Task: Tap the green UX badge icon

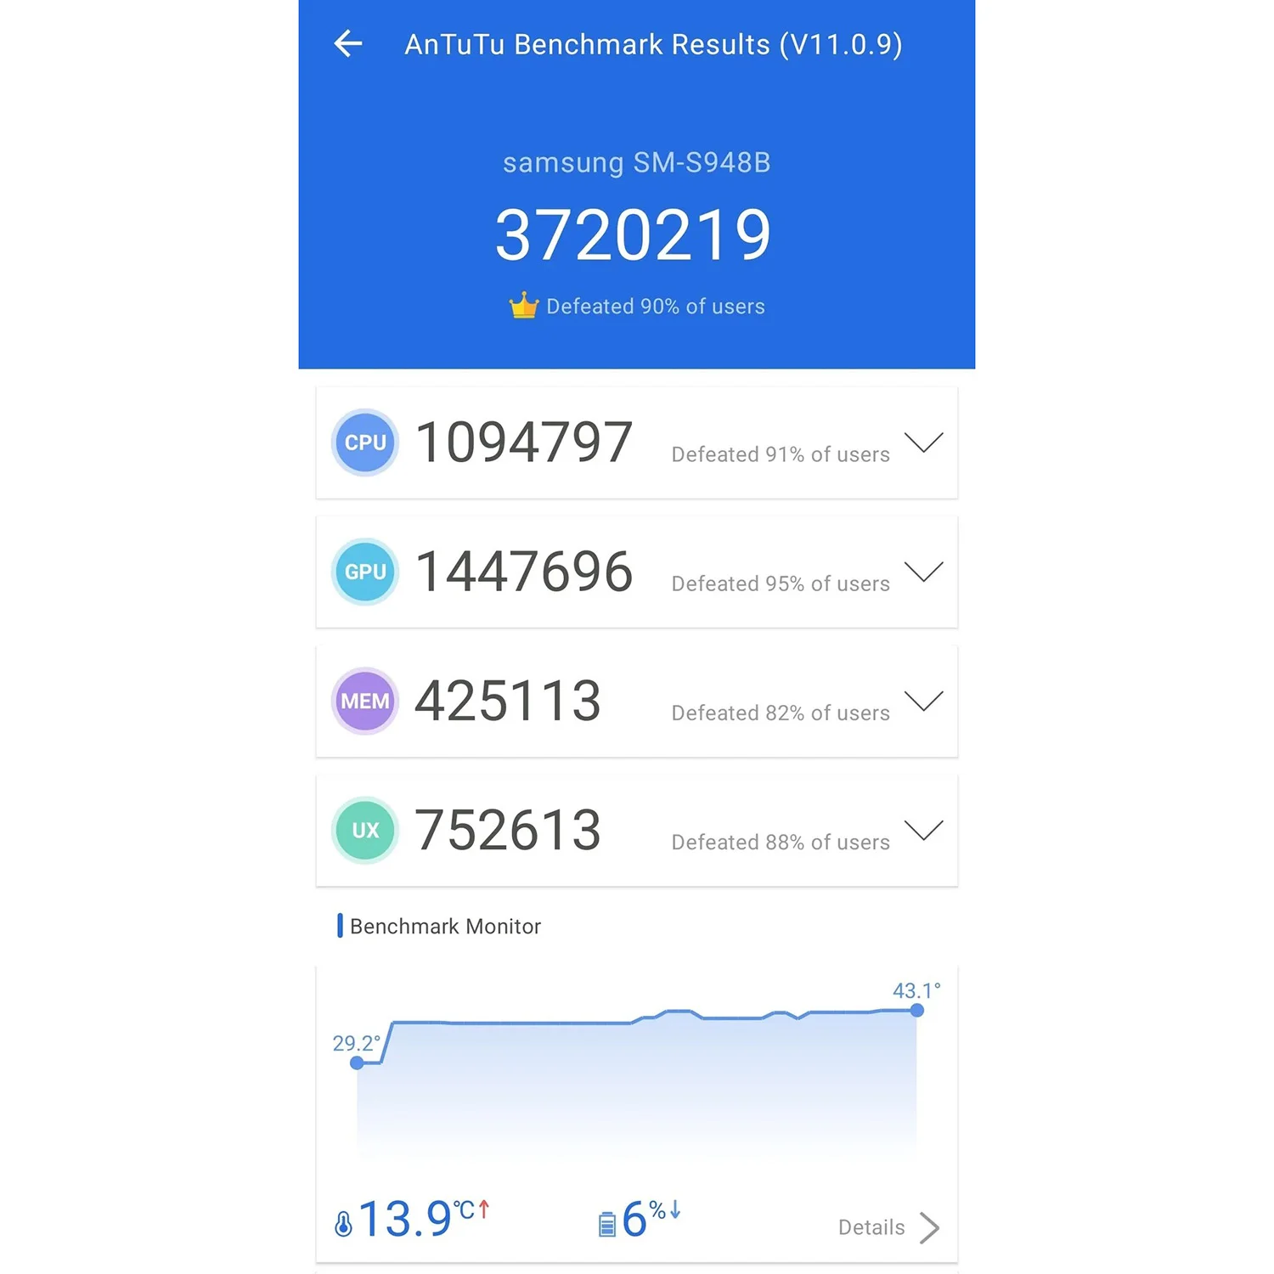Action: point(365,830)
